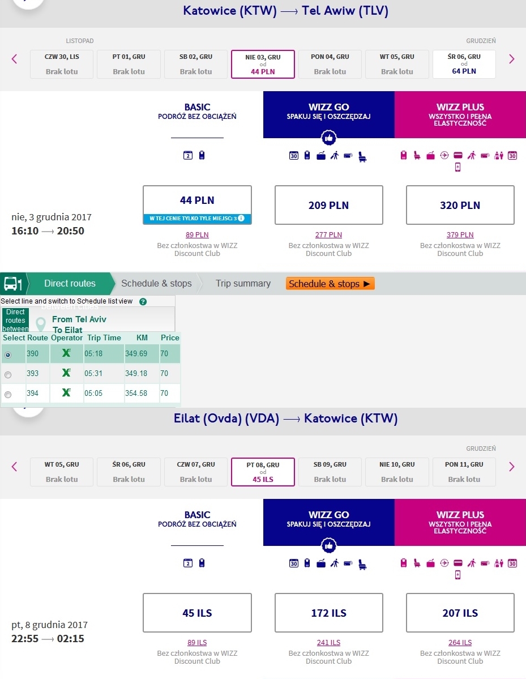Click the 'Direct routes between' green label

pos(16,320)
